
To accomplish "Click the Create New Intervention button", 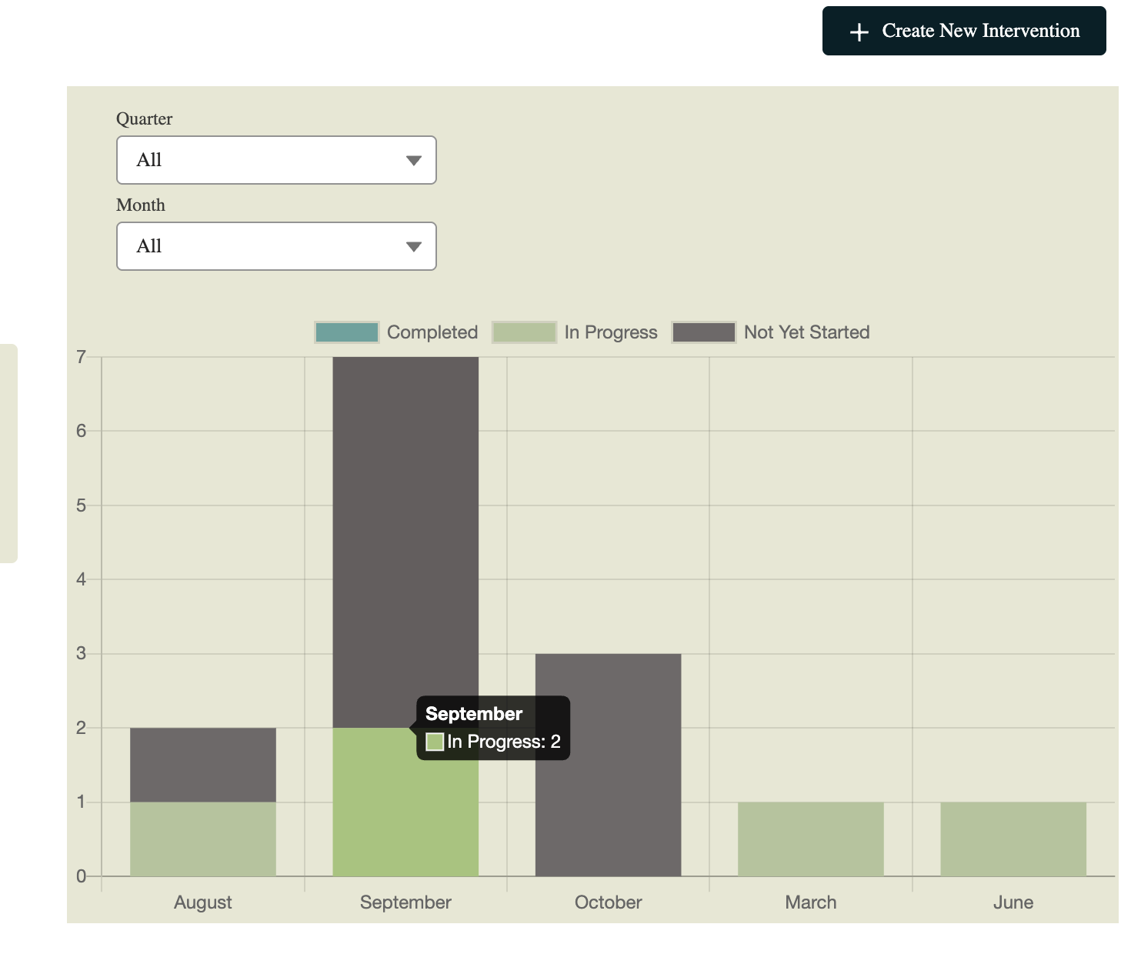I will 964,31.
